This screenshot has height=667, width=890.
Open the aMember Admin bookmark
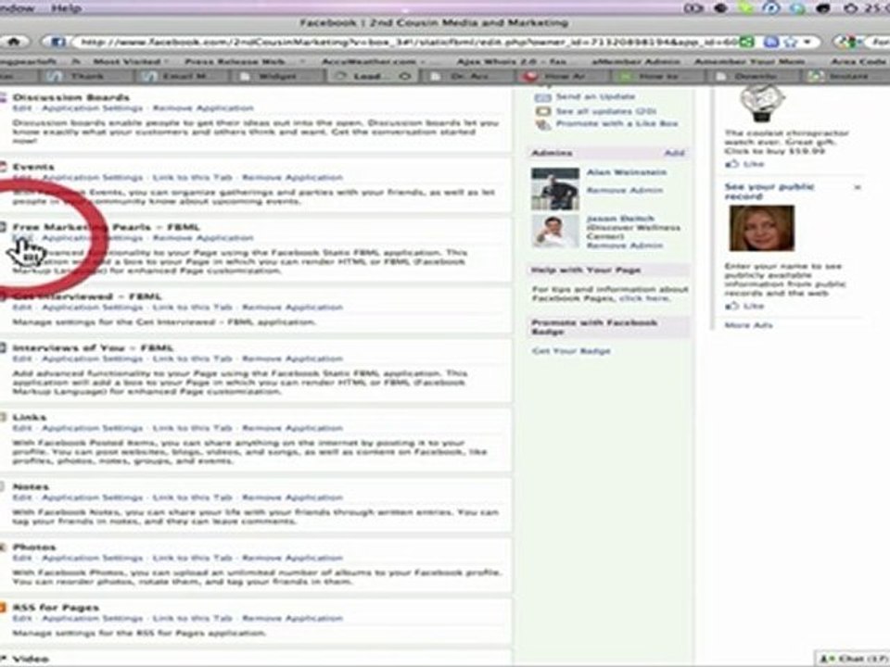635,61
